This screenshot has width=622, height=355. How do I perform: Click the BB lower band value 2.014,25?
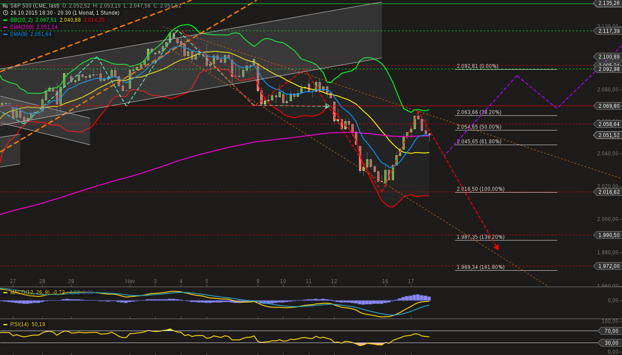click(95, 20)
